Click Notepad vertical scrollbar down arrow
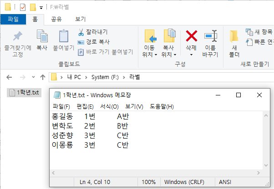The height and width of the screenshot is (189, 274). [266, 165]
